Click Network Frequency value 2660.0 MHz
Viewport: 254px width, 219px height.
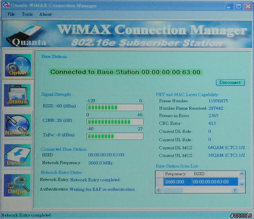pos(100,163)
